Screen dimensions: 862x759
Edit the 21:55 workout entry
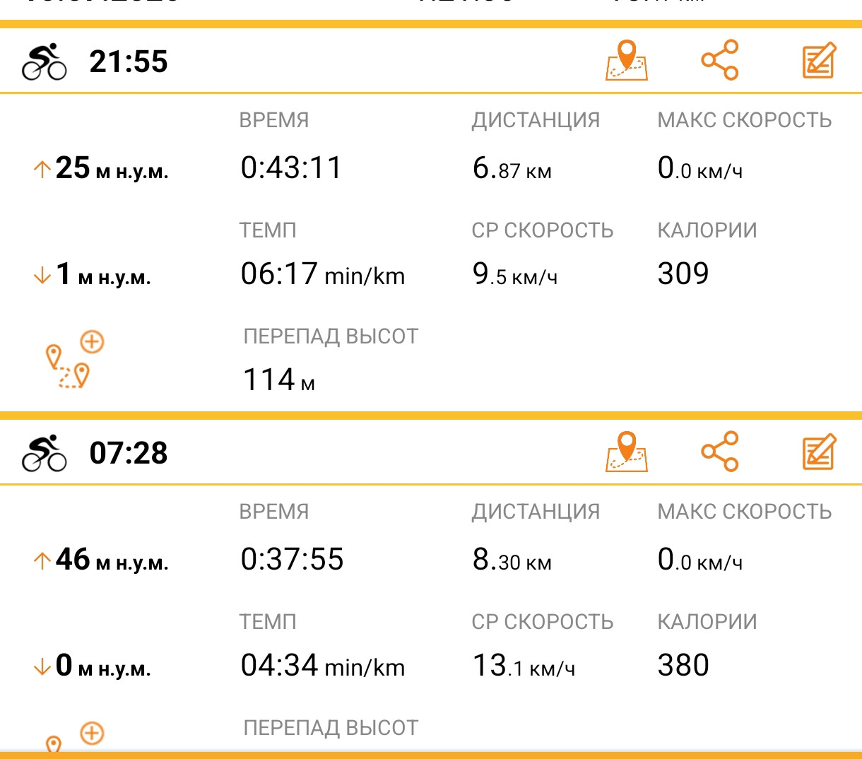tap(820, 60)
